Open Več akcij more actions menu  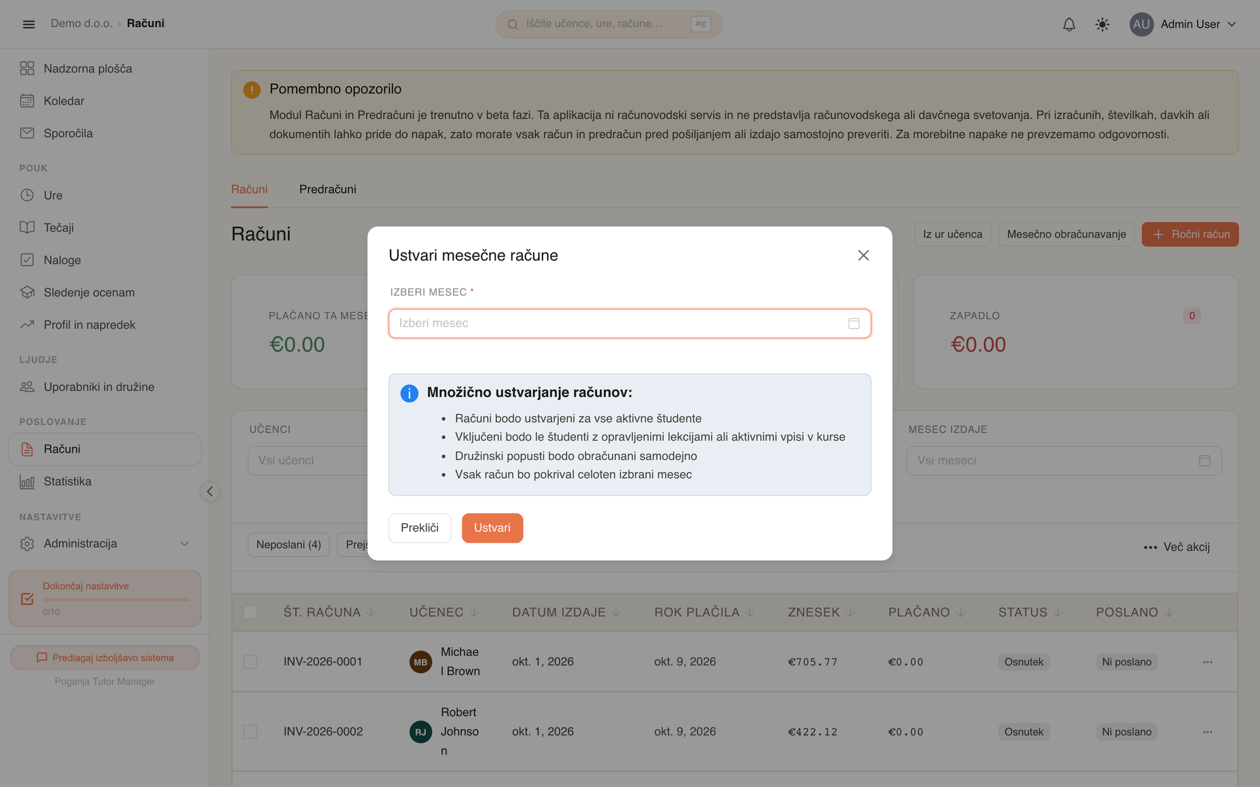tap(1177, 547)
